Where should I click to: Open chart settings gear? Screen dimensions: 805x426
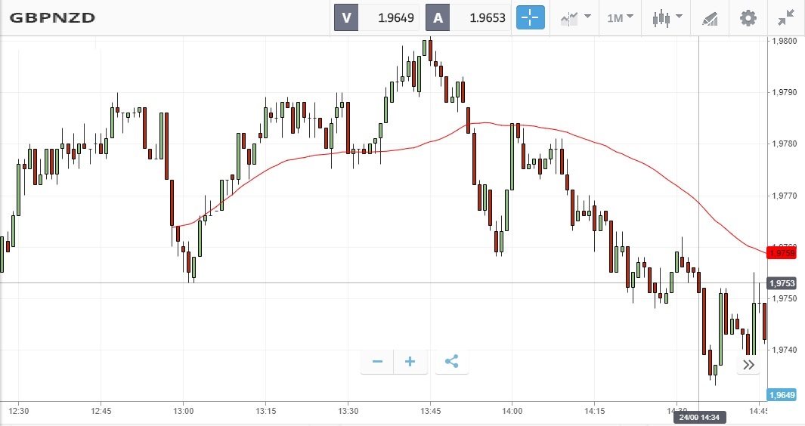[748, 17]
